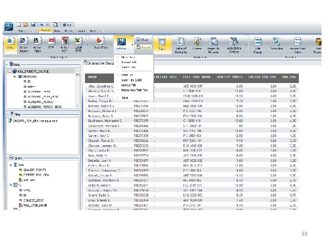Select PDF output type

click(51, 44)
